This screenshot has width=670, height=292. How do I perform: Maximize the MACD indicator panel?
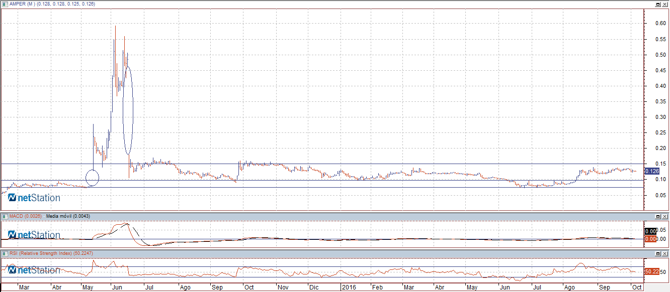[657, 216]
